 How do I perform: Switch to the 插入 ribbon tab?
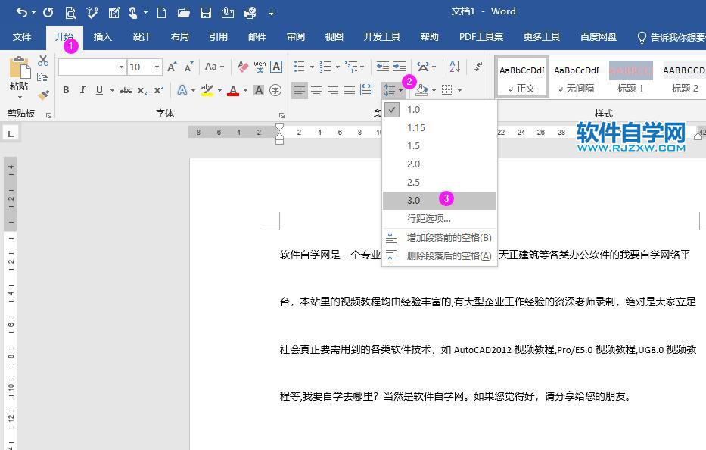103,36
